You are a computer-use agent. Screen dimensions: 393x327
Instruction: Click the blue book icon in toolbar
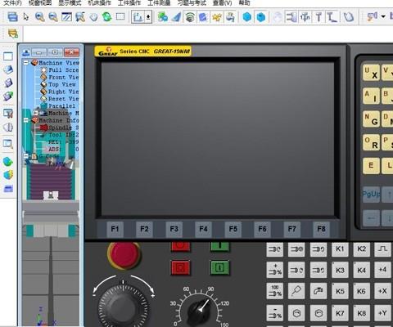point(203,17)
